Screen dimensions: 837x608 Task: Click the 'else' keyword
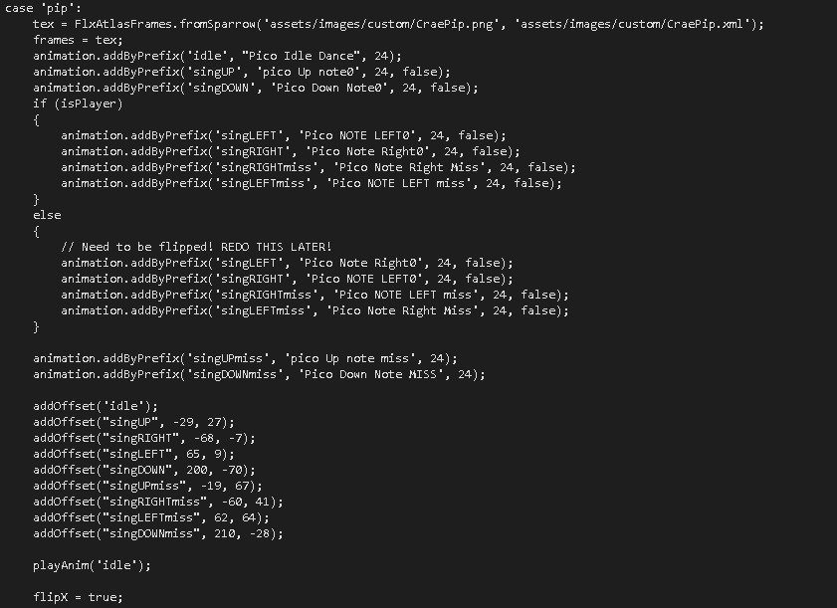pyautogui.click(x=47, y=215)
